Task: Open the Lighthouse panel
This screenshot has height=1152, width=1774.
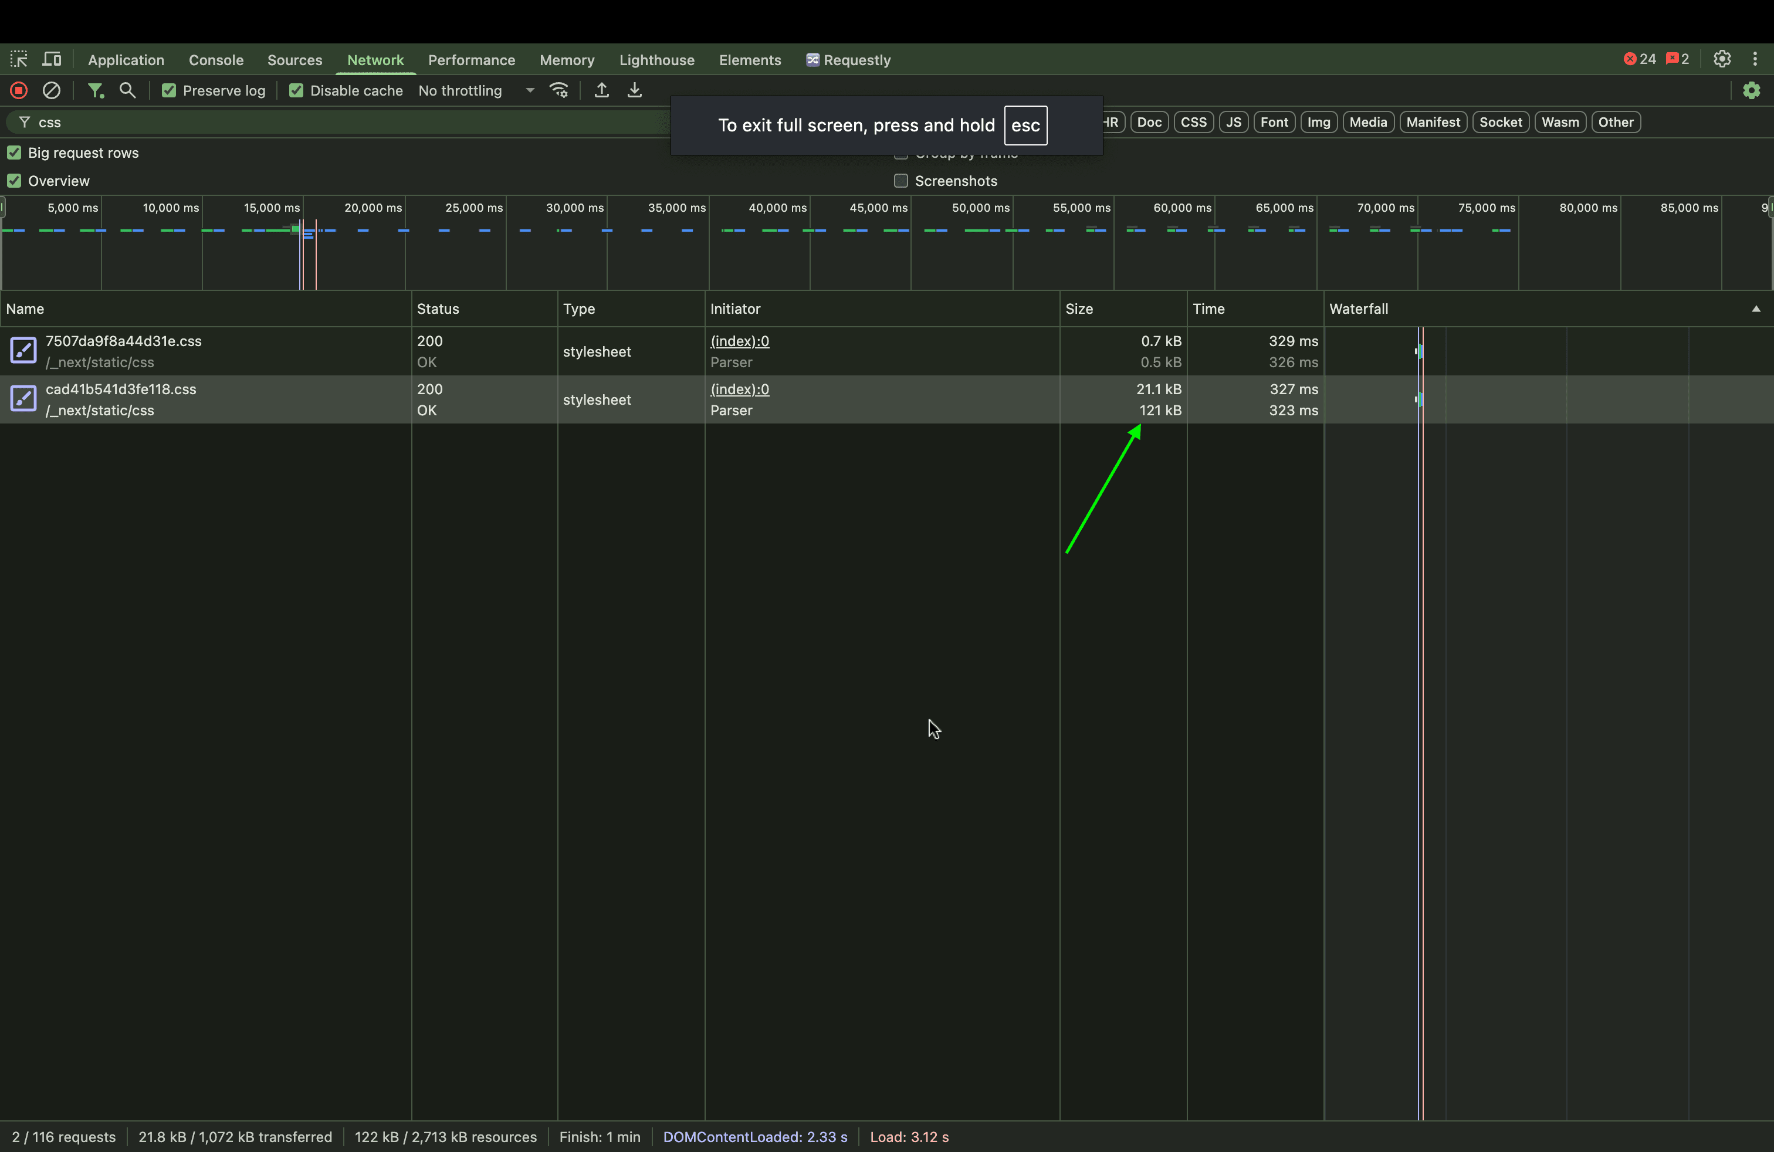Action: [x=656, y=60]
